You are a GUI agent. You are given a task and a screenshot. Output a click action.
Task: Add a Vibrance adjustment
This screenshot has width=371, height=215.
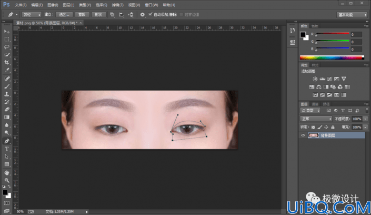click(x=344, y=79)
